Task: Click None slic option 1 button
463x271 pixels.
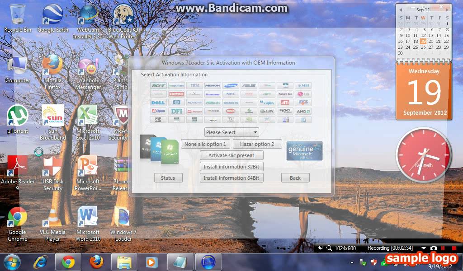Action: point(205,144)
